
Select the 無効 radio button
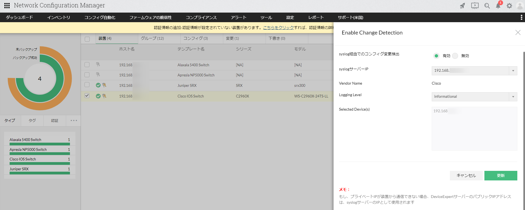pyautogui.click(x=455, y=56)
